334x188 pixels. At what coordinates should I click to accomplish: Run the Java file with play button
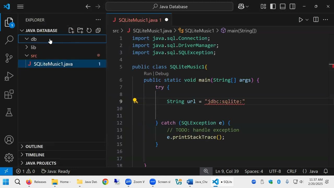[x=301, y=20]
